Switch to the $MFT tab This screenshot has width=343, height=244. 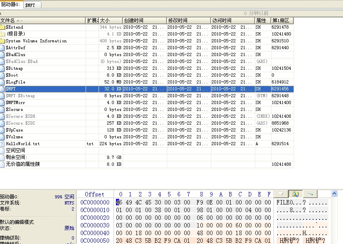point(31,5)
